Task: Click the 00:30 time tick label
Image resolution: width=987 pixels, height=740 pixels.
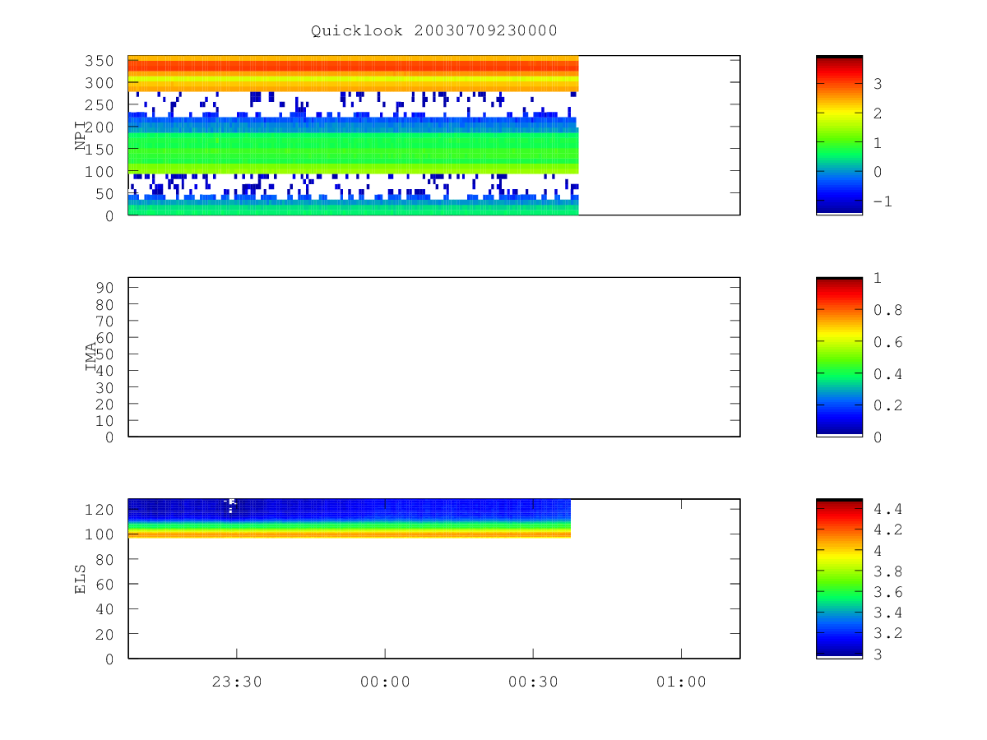Action: (x=533, y=682)
